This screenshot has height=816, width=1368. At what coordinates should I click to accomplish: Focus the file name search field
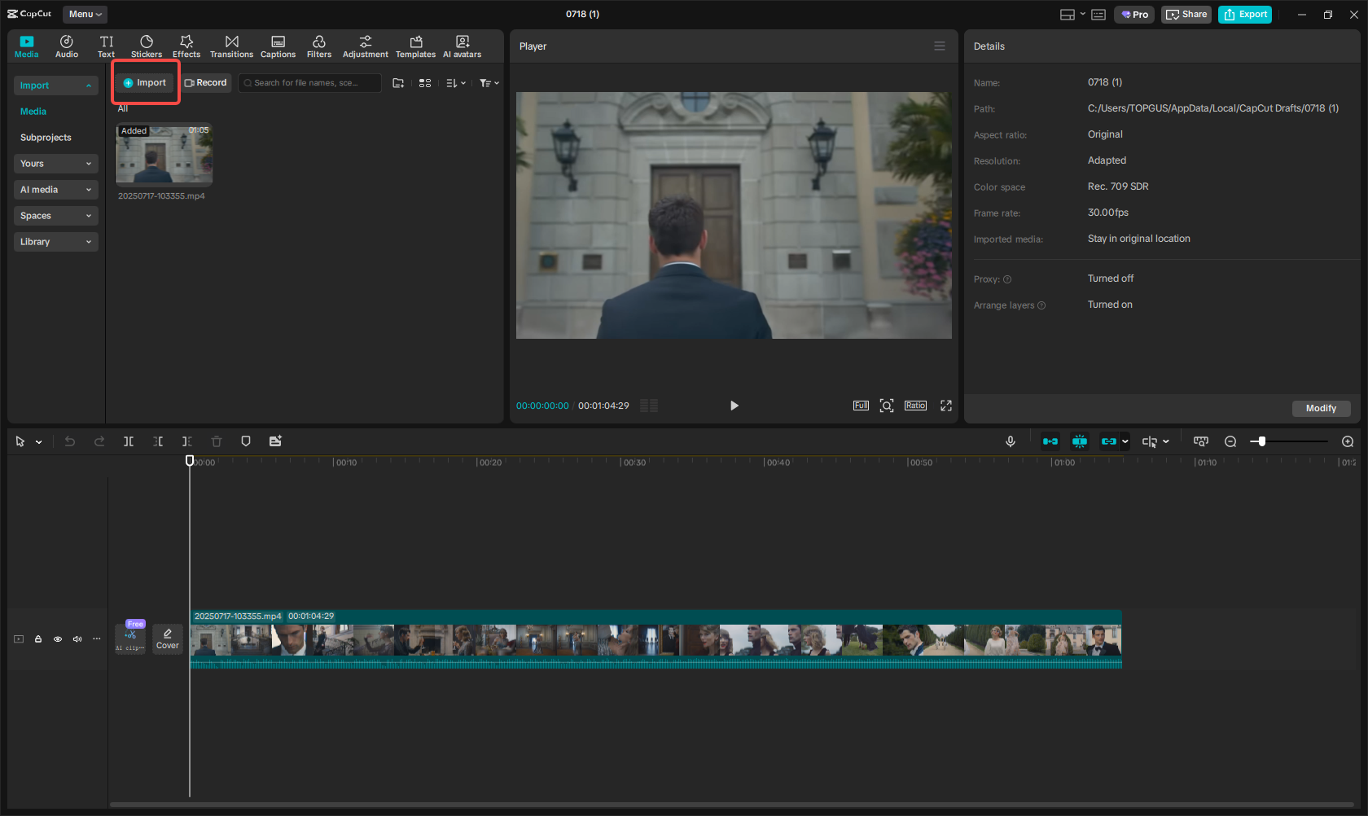coord(309,83)
